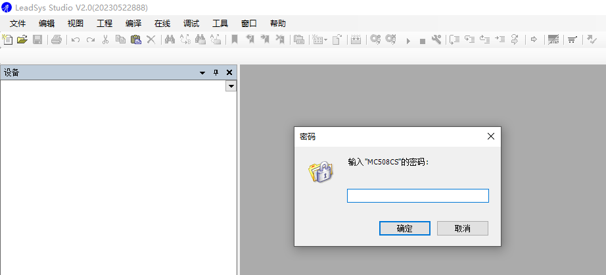The image size is (606, 275).
Task: Clear bookmarks with the crossed bookmark icon
Action: 280,39
